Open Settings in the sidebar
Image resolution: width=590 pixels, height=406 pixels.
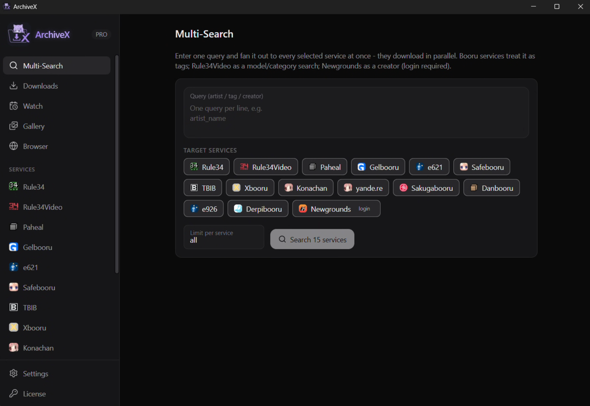57,374
